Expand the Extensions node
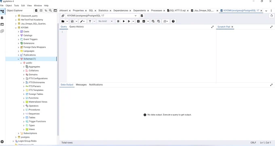 coord(19,43)
